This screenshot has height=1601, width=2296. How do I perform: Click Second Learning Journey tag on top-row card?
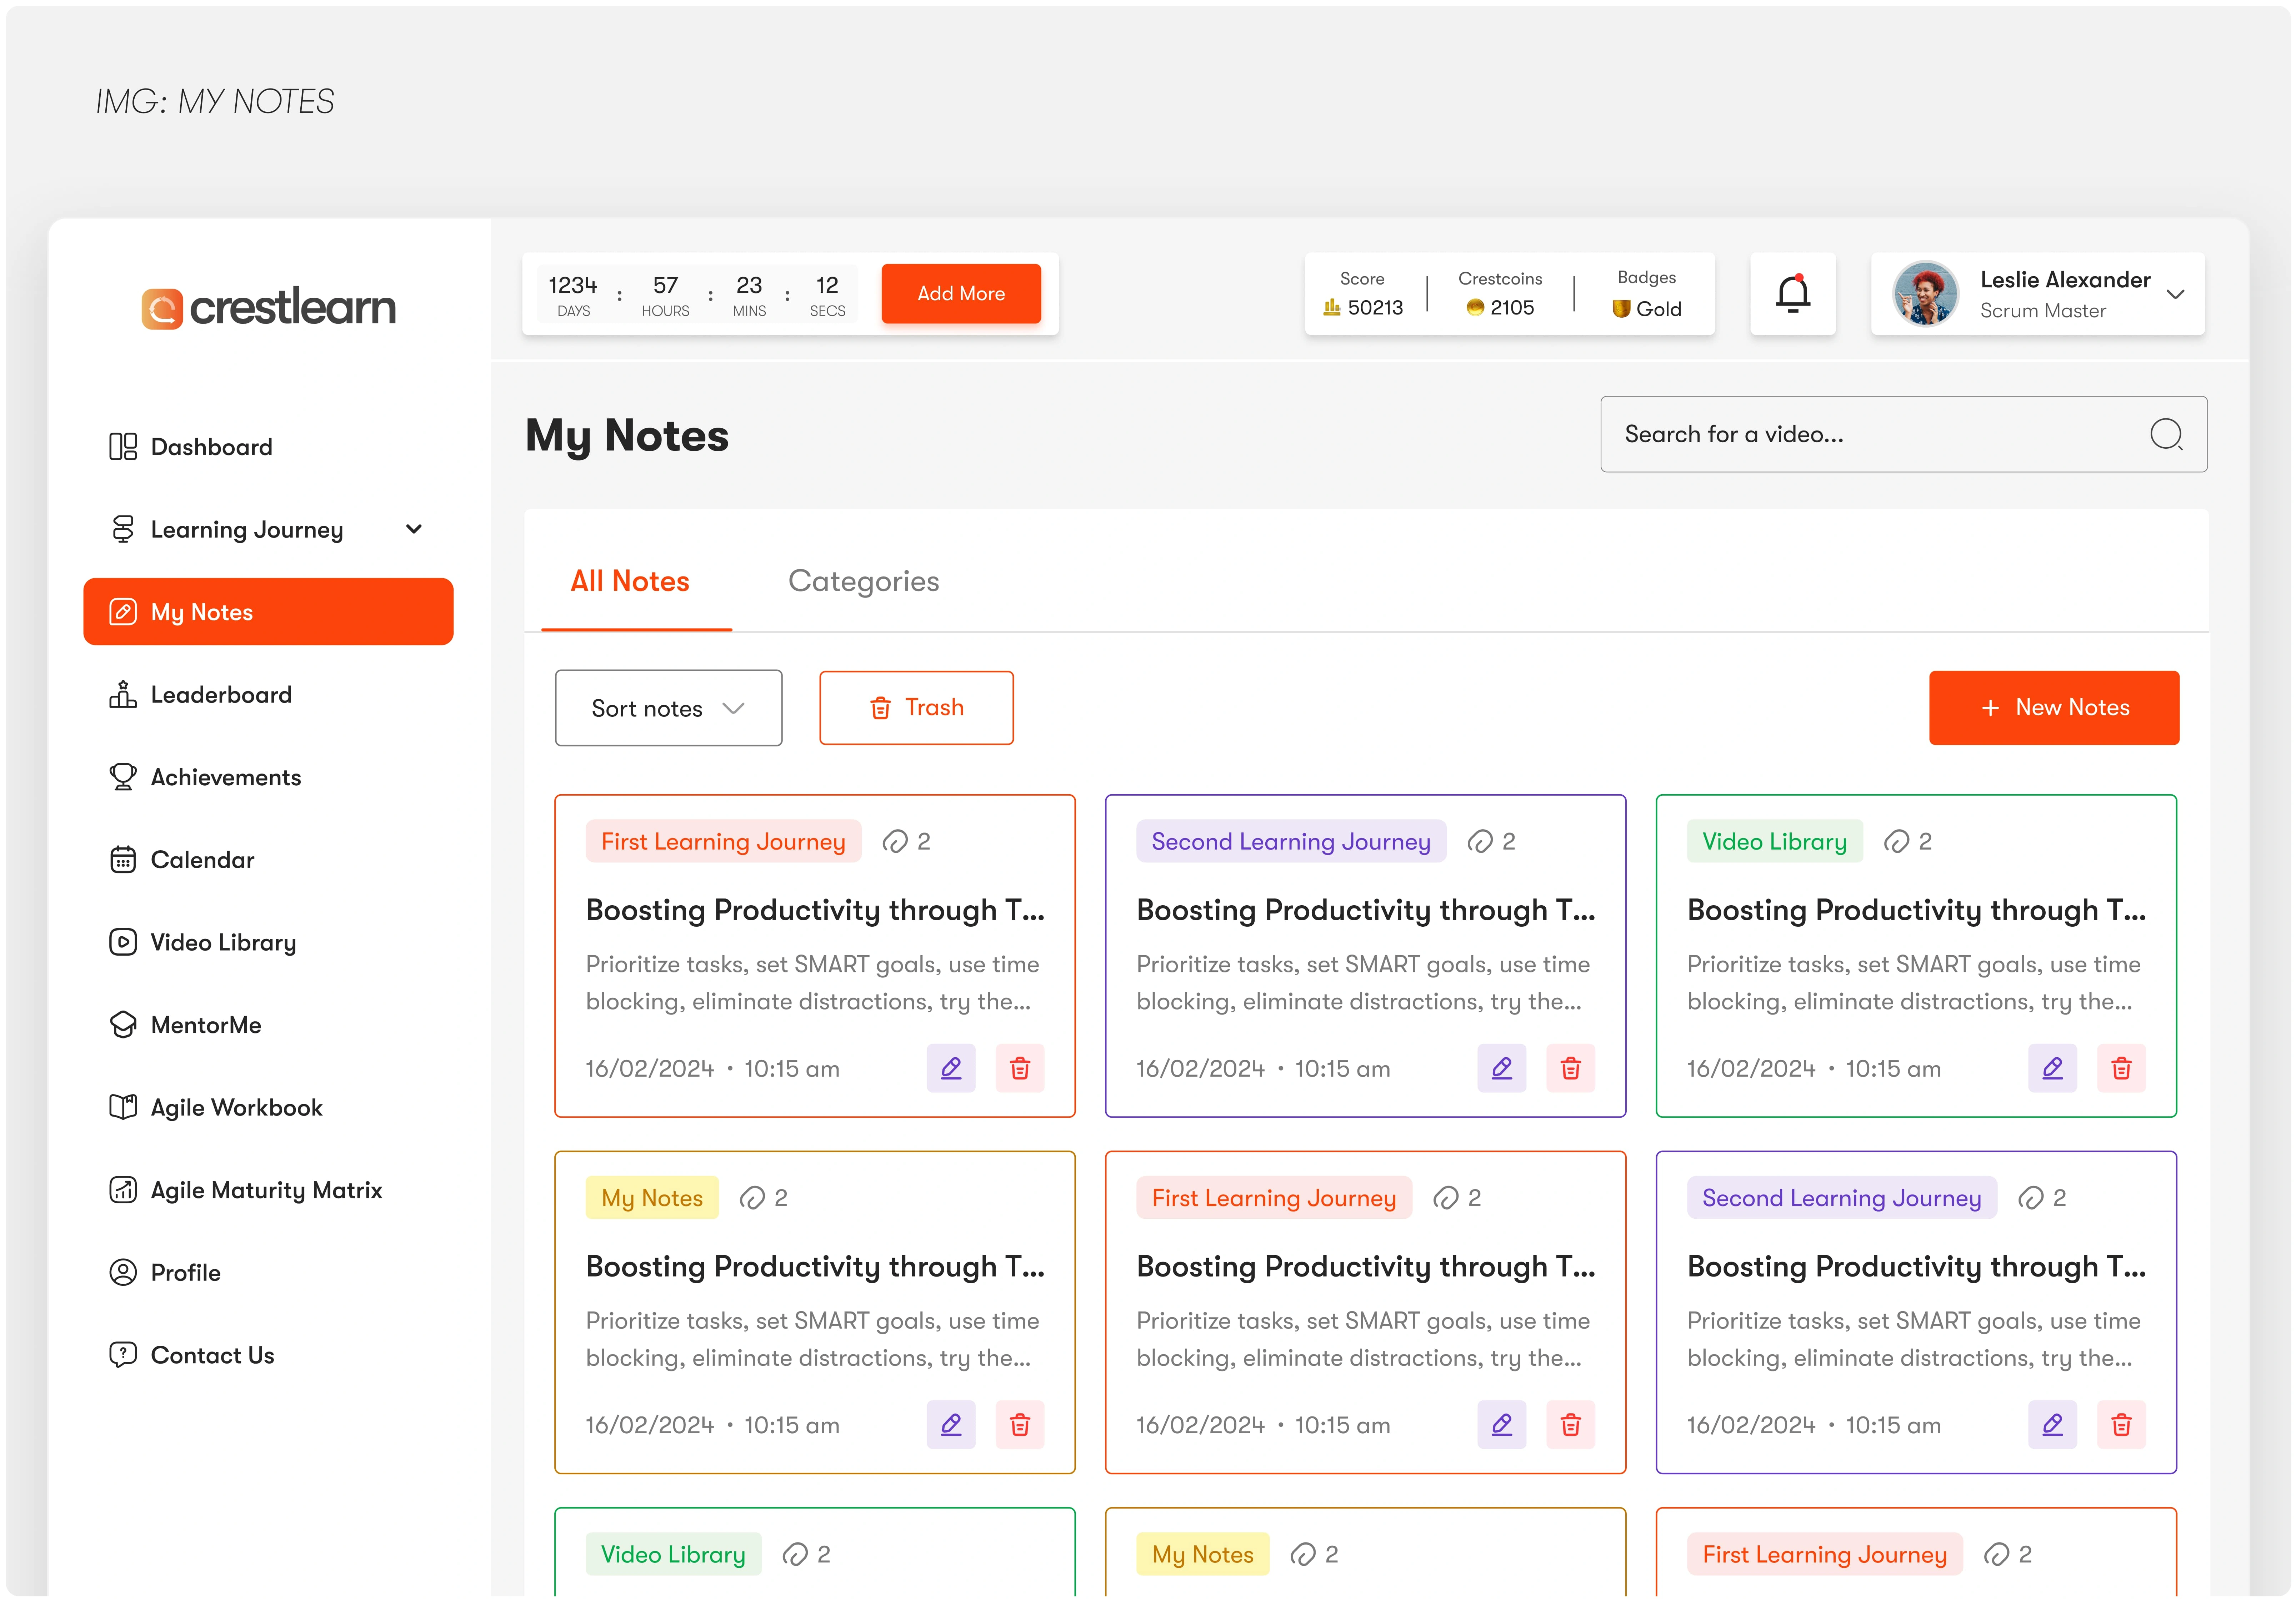(x=1291, y=841)
